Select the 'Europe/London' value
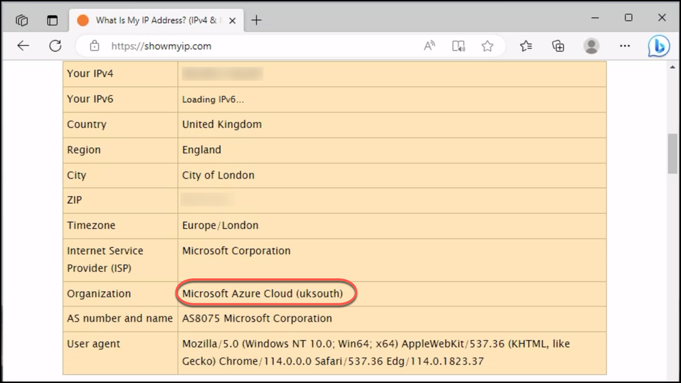Viewport: 681px width, 383px height. click(x=220, y=226)
